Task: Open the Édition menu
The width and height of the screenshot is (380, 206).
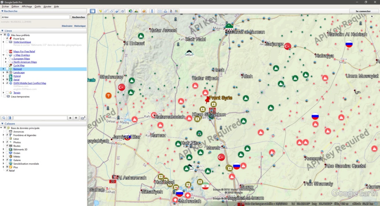Action: tap(15, 7)
